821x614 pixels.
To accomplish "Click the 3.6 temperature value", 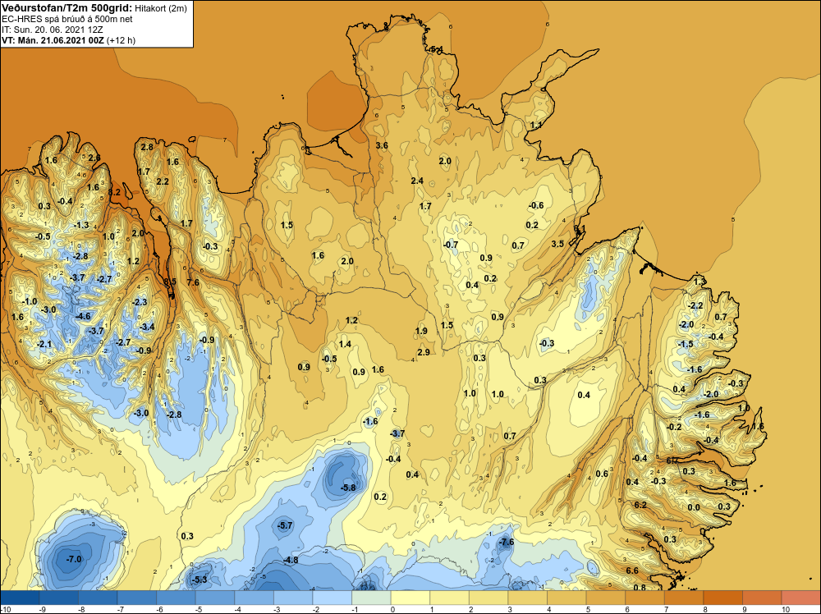I will point(382,145).
